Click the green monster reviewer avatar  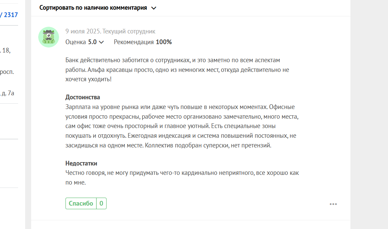coord(49,37)
